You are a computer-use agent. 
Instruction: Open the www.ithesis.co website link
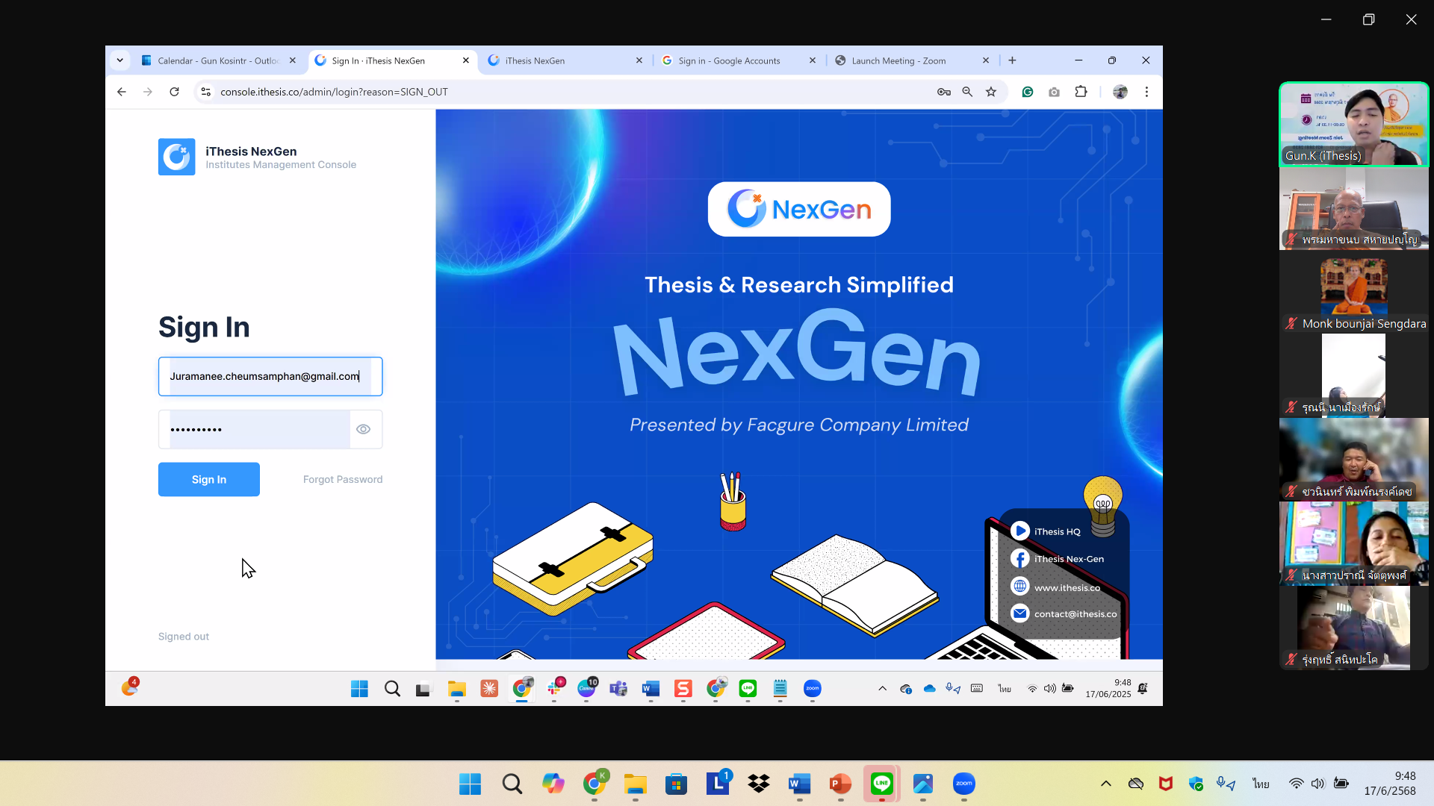pyautogui.click(x=1055, y=587)
